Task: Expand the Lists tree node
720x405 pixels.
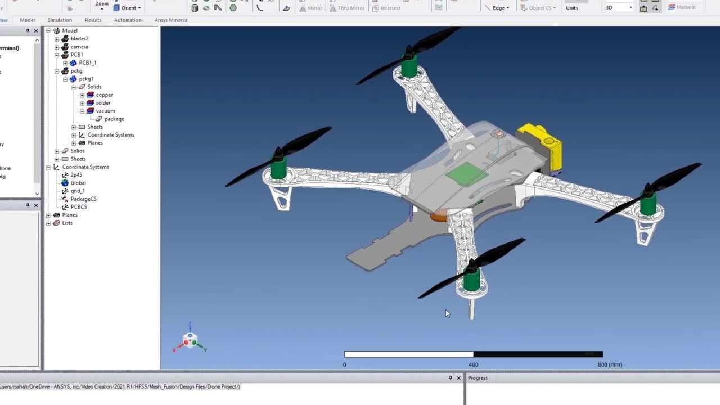Action: coord(48,223)
